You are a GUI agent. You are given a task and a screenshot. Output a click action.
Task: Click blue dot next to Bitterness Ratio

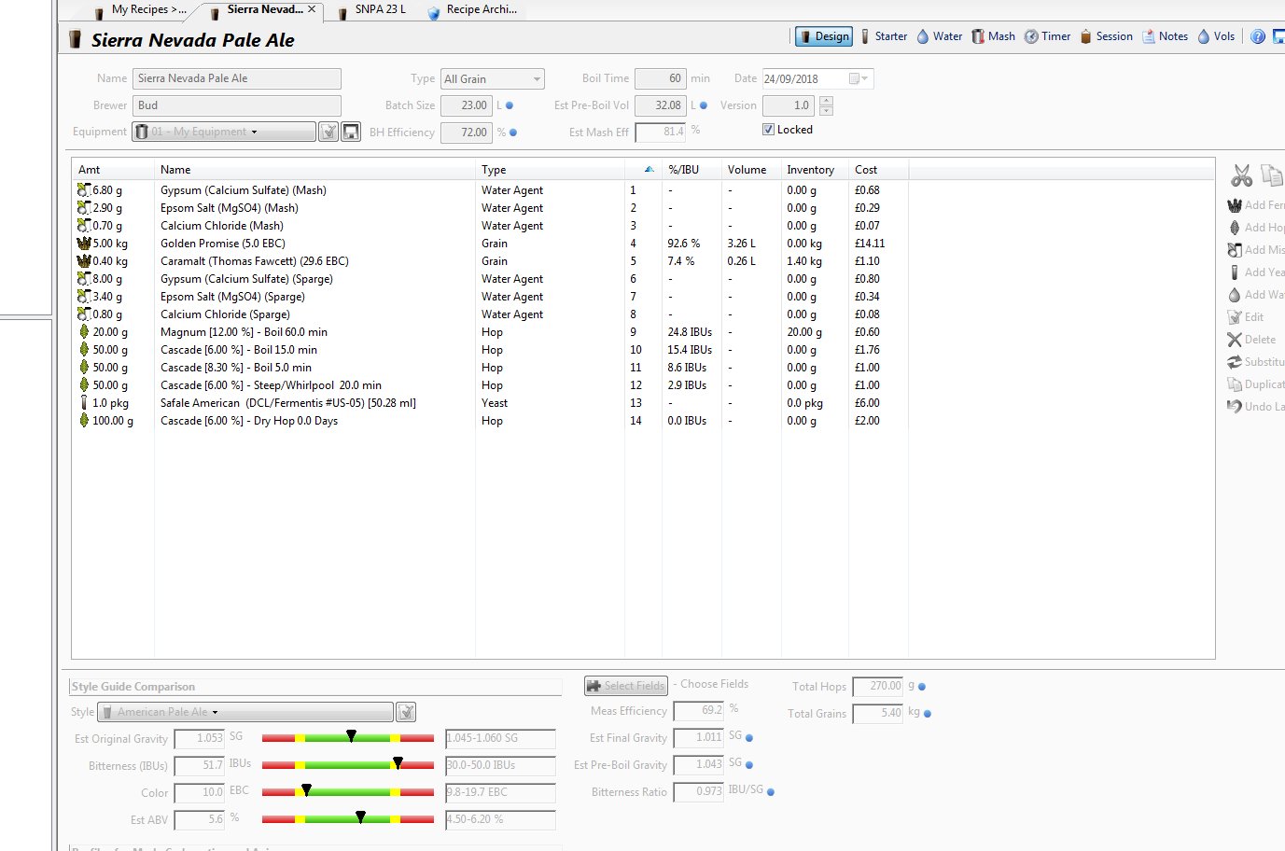coord(771,792)
